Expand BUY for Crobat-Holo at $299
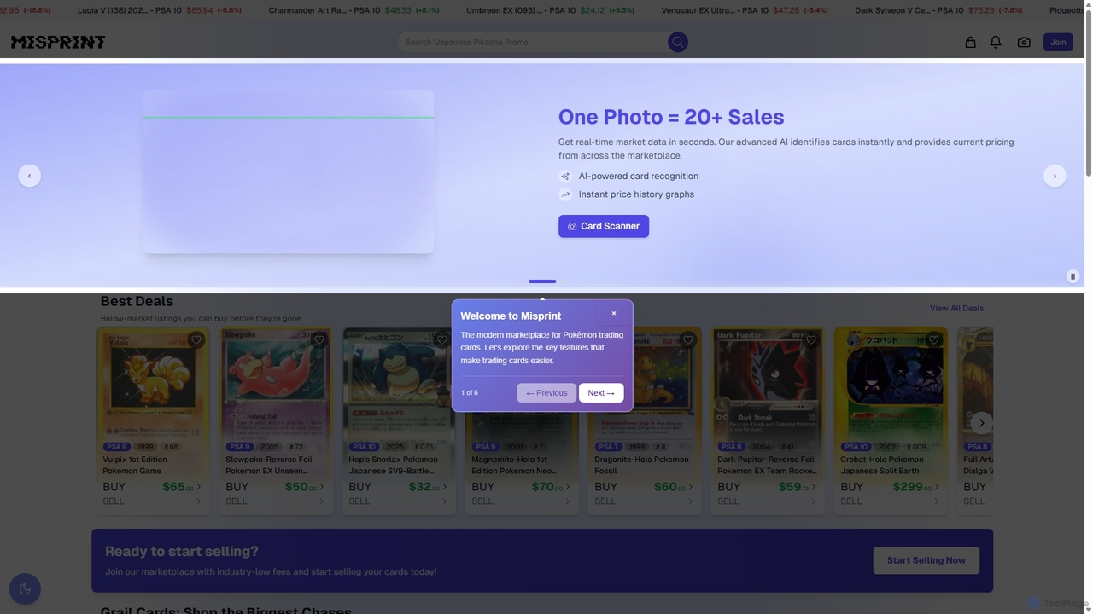 (890, 487)
